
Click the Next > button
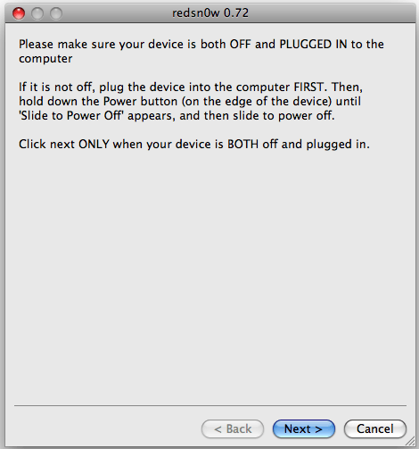point(304,428)
